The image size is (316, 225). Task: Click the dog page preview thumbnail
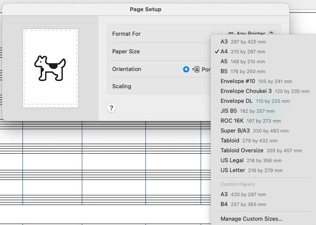coord(51,68)
